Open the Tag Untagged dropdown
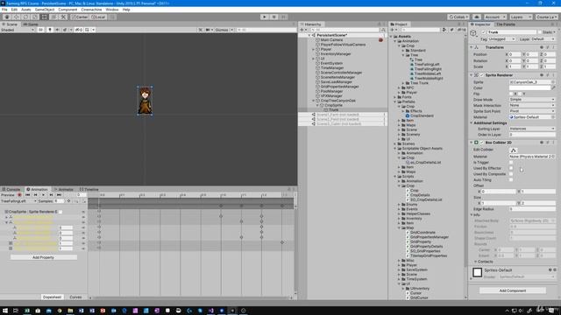Image resolution: width=561 pixels, height=315 pixels. click(502, 38)
